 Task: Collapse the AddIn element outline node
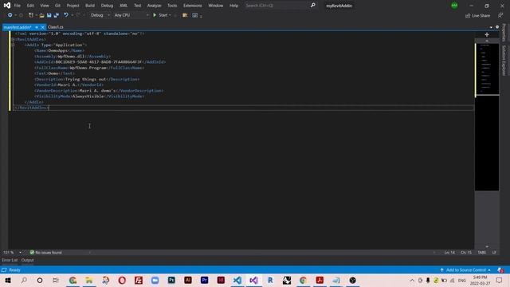click(x=13, y=45)
